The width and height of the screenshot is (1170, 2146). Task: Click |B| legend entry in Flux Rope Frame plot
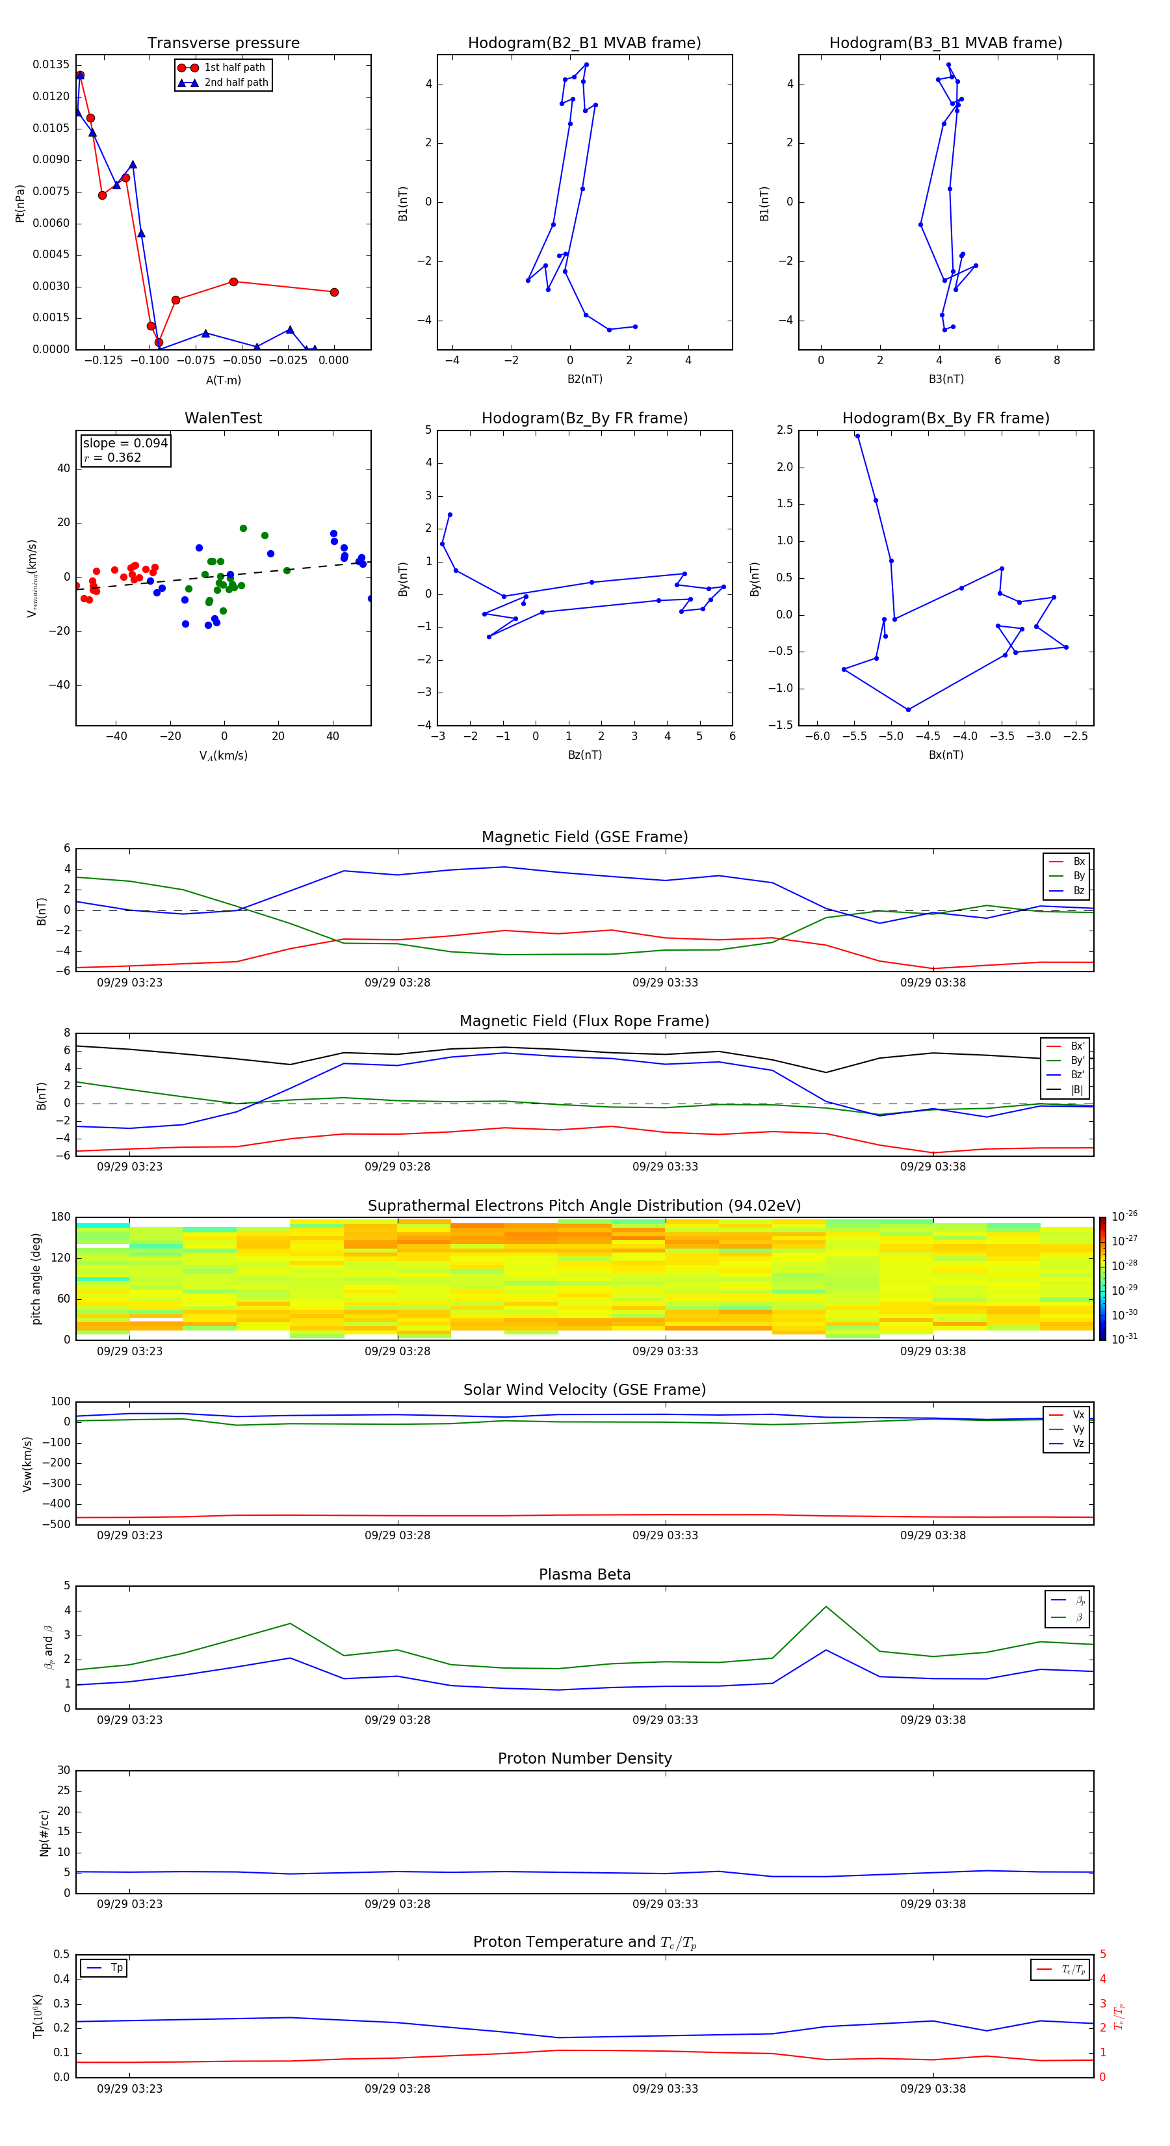coord(1065,1090)
